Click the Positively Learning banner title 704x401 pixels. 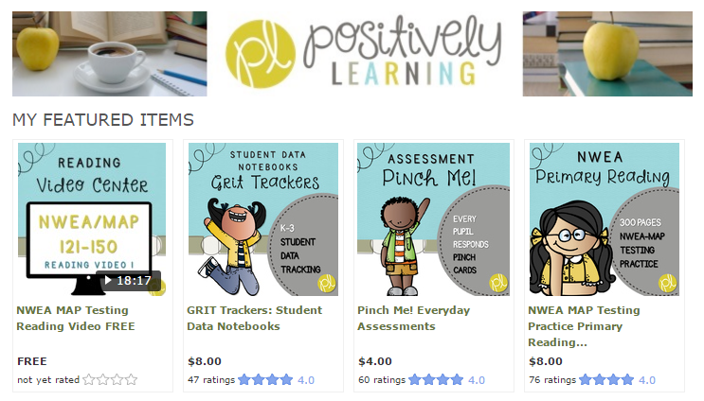click(x=403, y=51)
